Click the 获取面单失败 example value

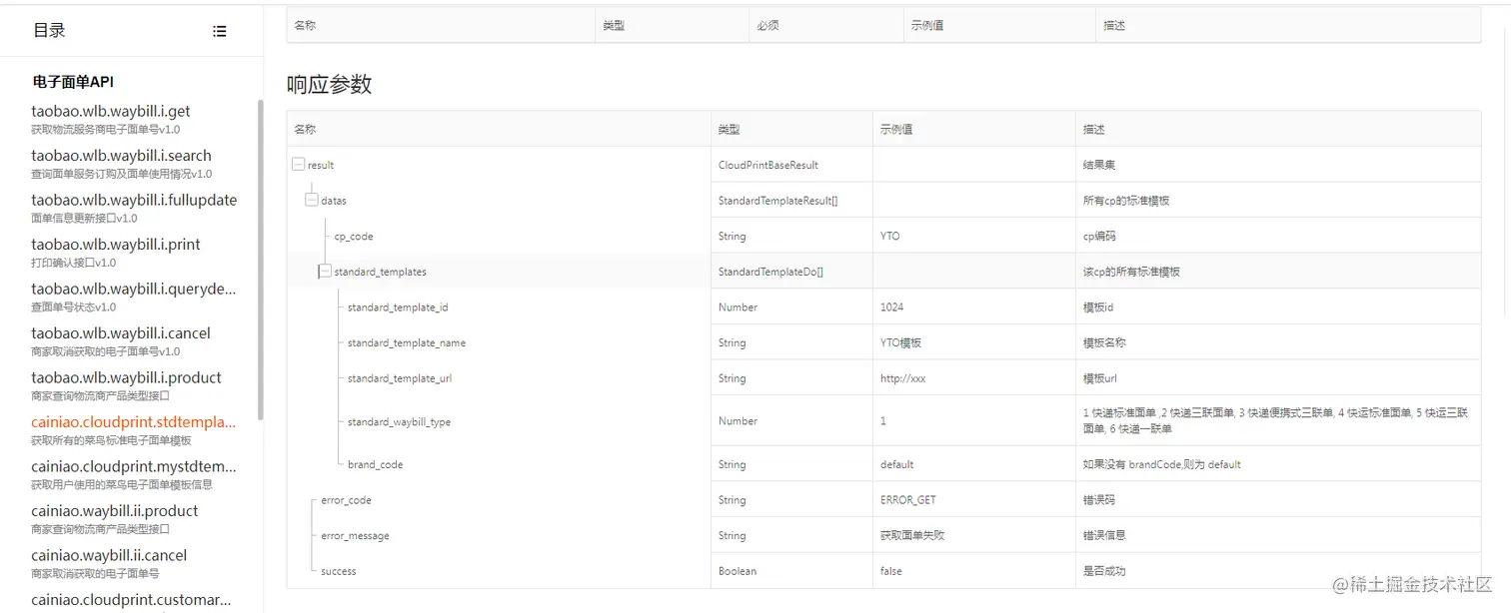tap(912, 535)
